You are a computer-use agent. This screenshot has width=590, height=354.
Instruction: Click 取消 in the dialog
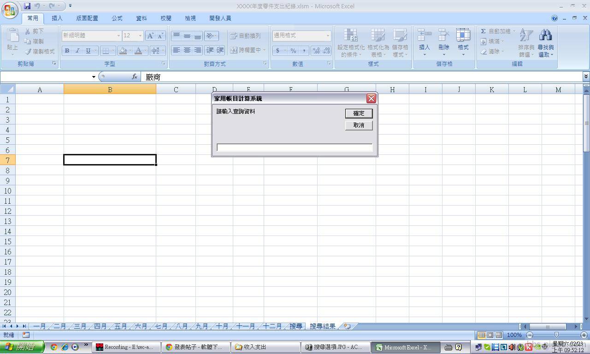pos(359,125)
